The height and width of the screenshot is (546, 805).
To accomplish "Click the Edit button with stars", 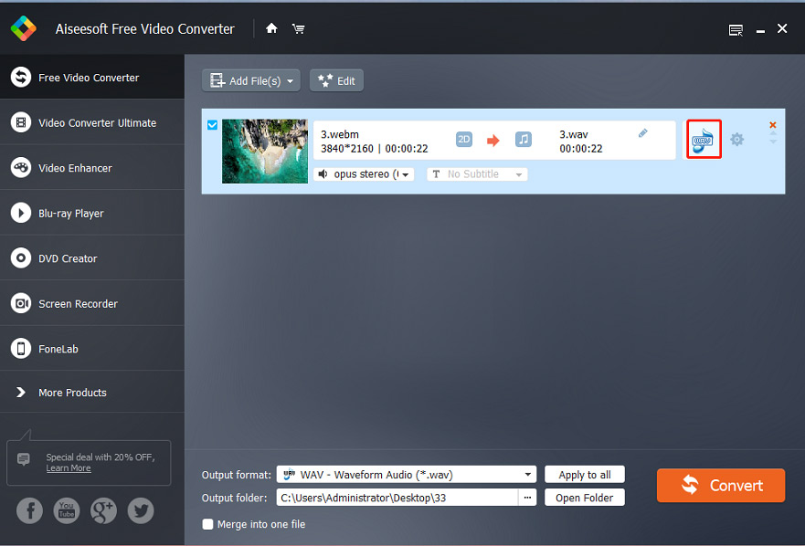I will [x=336, y=80].
